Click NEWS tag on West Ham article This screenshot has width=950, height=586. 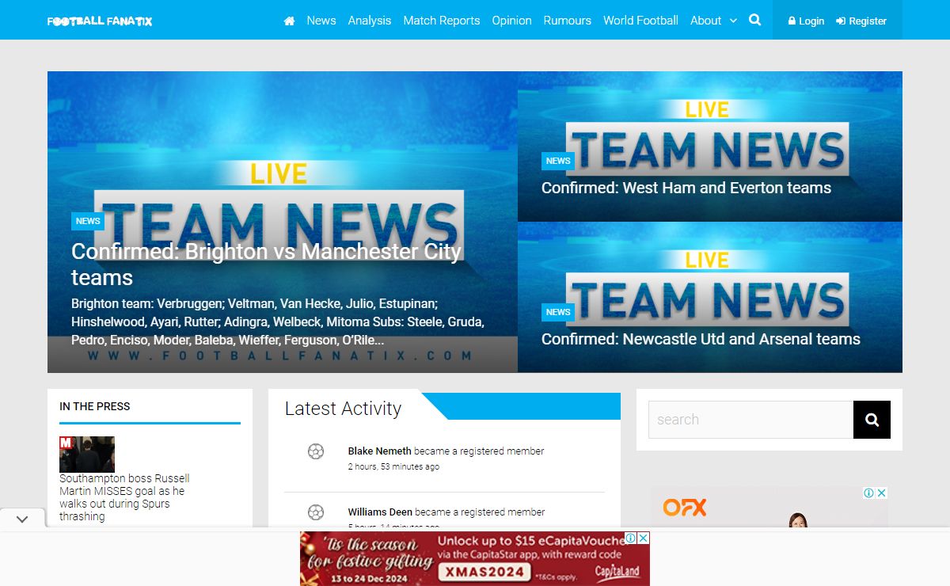click(x=558, y=161)
